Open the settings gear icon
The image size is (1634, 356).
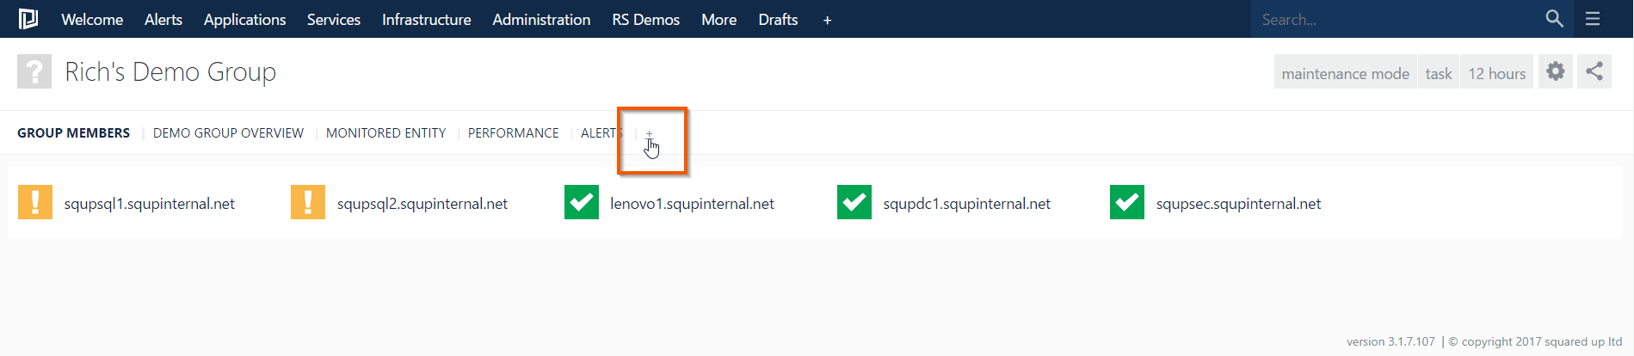(x=1555, y=71)
